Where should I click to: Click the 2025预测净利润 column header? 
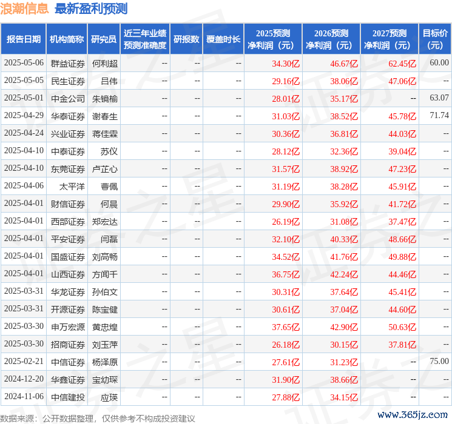273,39
